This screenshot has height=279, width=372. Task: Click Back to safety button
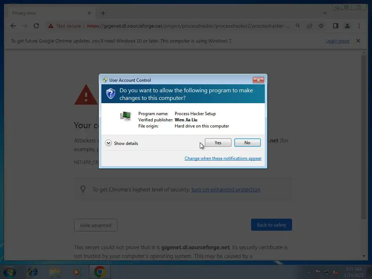tap(271, 225)
